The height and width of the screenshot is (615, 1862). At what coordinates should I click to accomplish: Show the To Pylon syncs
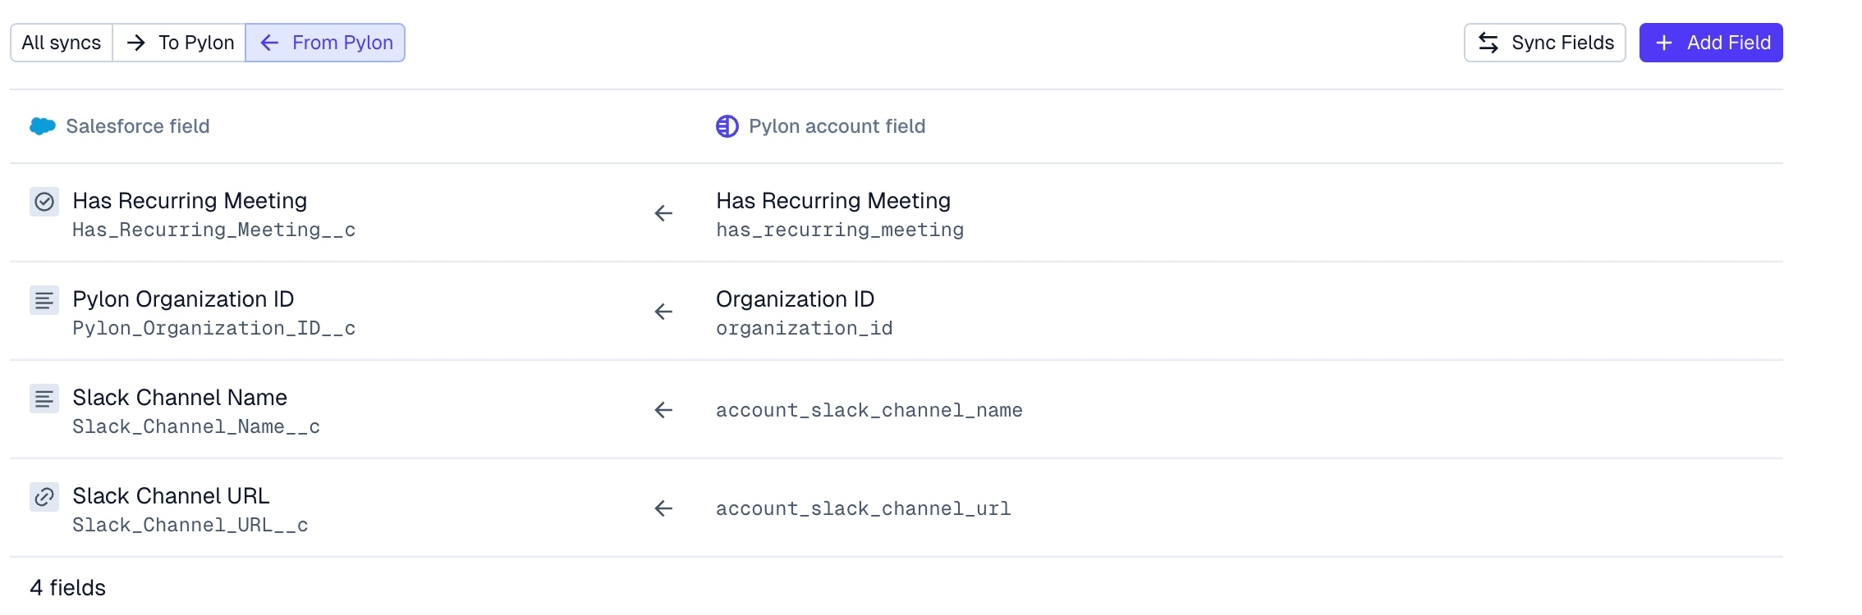[x=180, y=43]
